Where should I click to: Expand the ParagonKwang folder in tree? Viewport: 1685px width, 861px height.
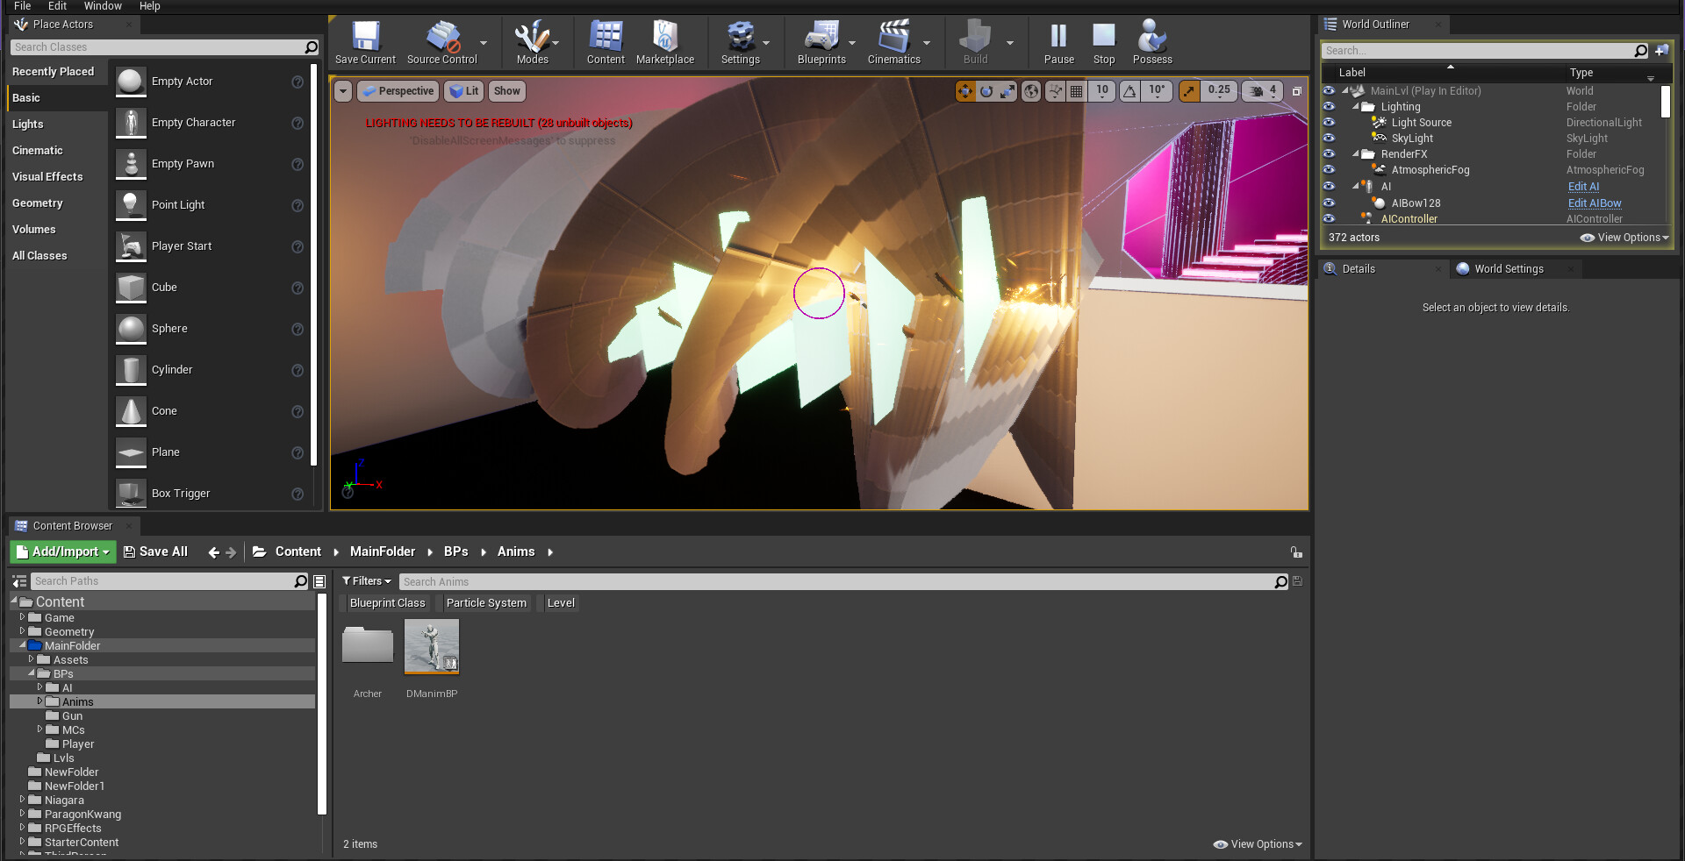(x=23, y=814)
